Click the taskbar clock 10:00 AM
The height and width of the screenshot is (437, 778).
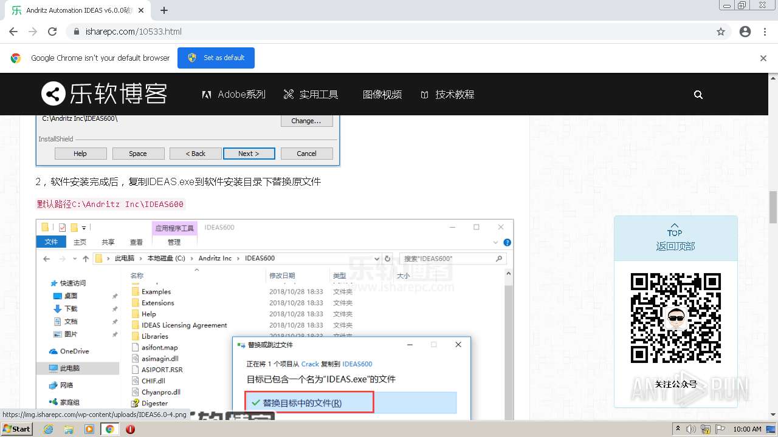coord(747,429)
